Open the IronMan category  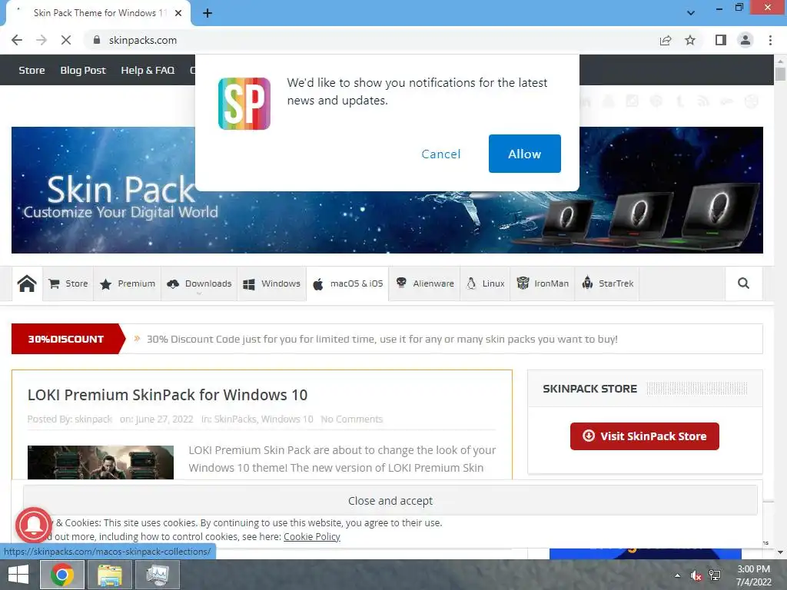click(543, 283)
